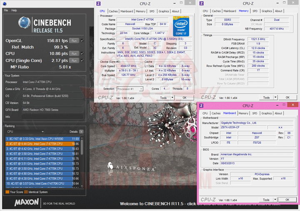Toggle the CPU test checkbox

[82, 53]
